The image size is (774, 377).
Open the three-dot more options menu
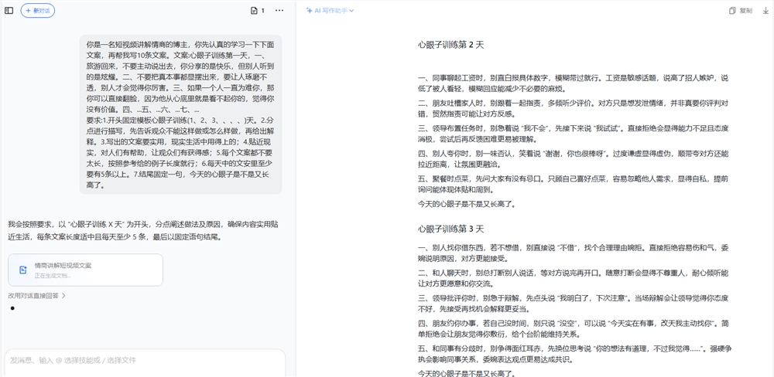tap(279, 11)
